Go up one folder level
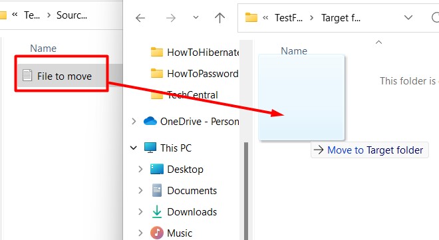This screenshot has height=240, width=439. [x=219, y=18]
